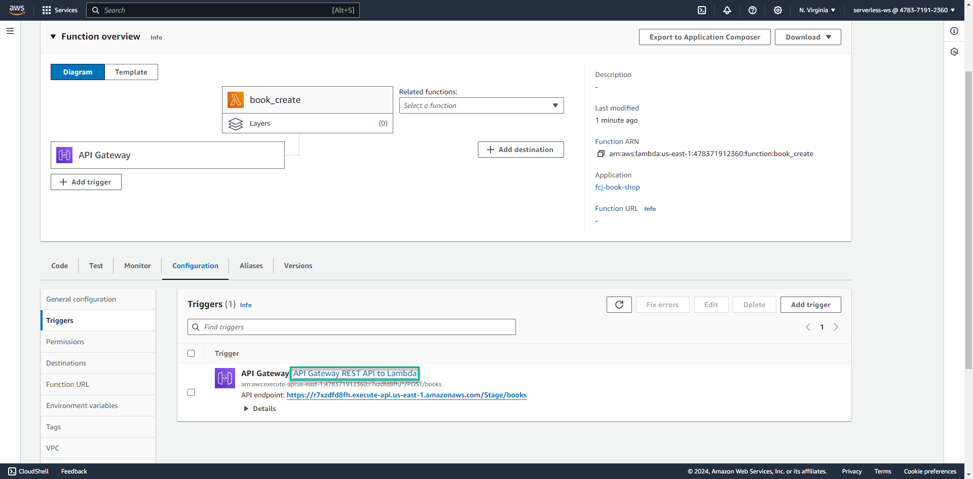Open the fcj-book-shop application link

pyautogui.click(x=617, y=187)
